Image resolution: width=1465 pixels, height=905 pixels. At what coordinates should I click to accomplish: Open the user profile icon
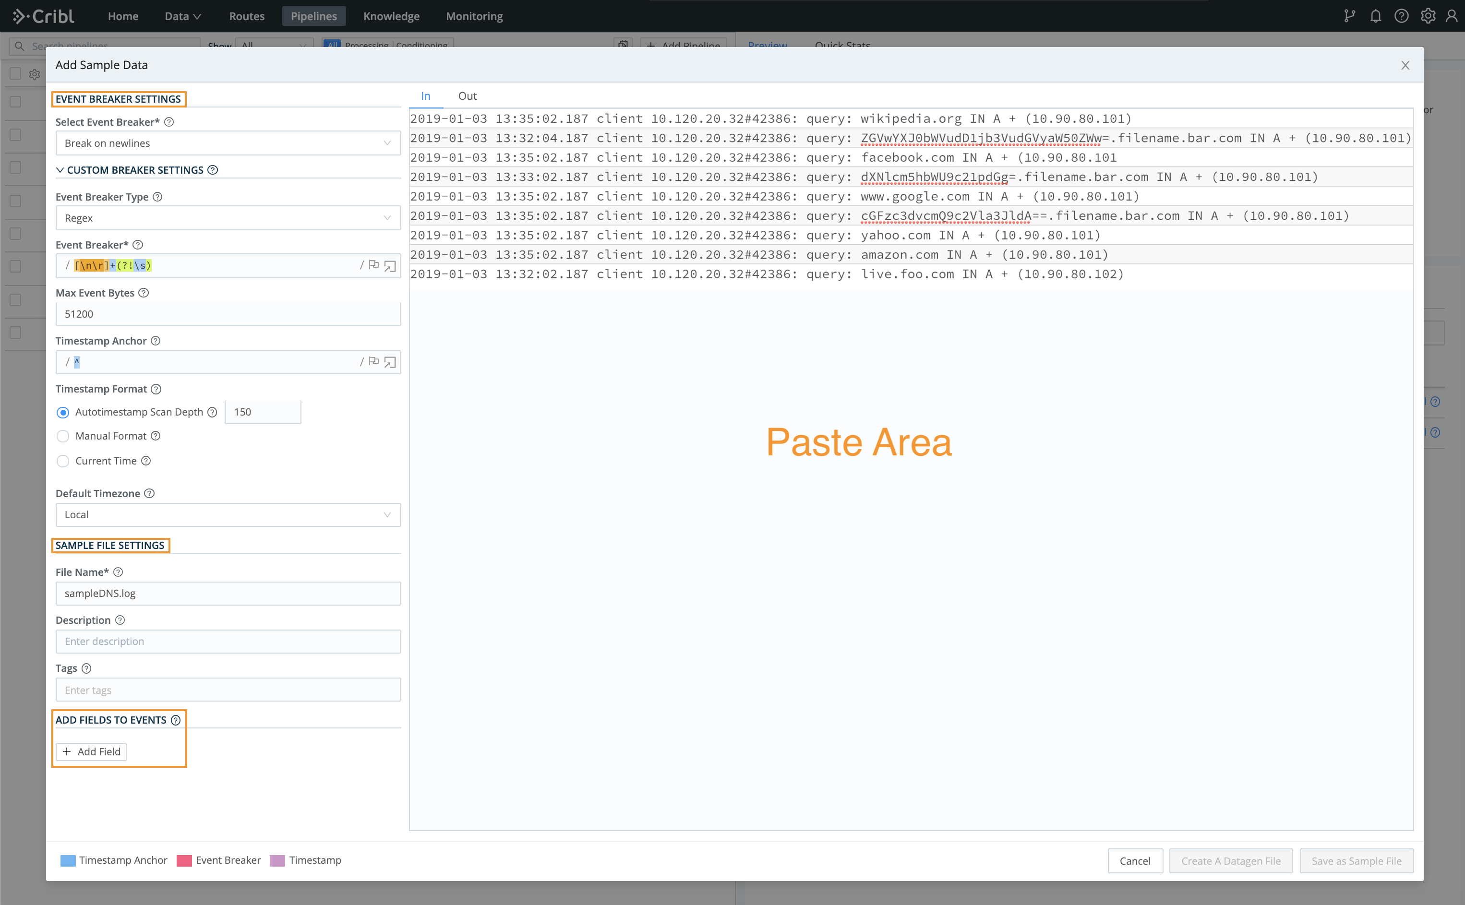point(1452,16)
